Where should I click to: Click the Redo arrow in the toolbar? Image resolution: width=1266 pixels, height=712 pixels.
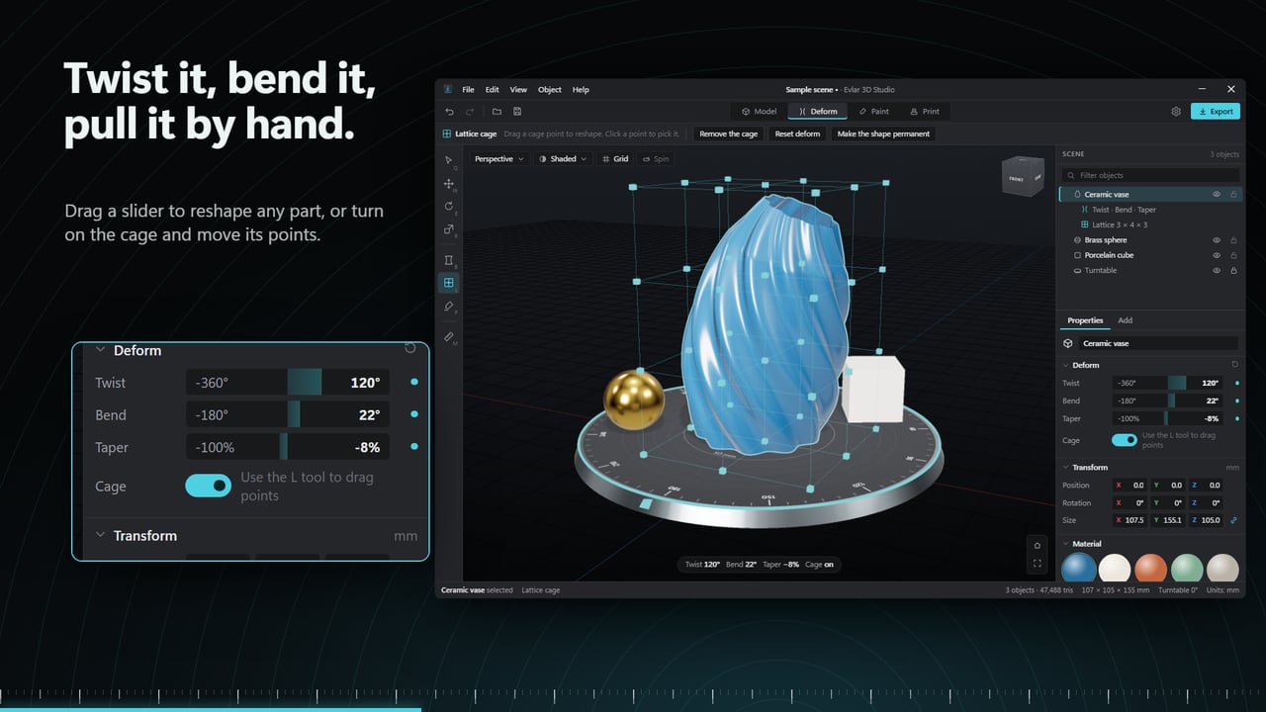coord(470,112)
